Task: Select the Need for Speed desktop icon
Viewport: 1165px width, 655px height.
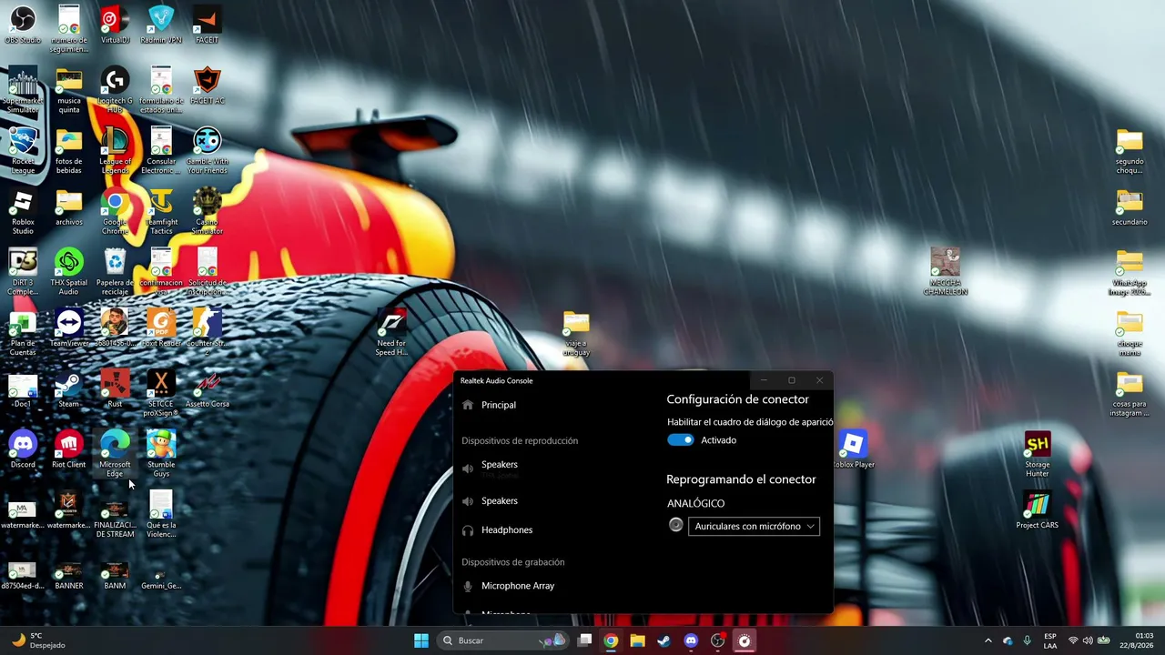Action: click(x=391, y=333)
